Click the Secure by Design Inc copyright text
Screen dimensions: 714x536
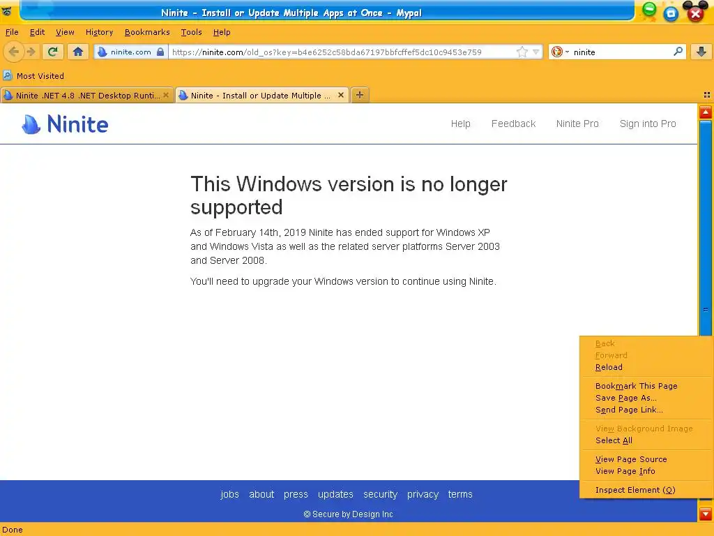pyautogui.click(x=348, y=514)
